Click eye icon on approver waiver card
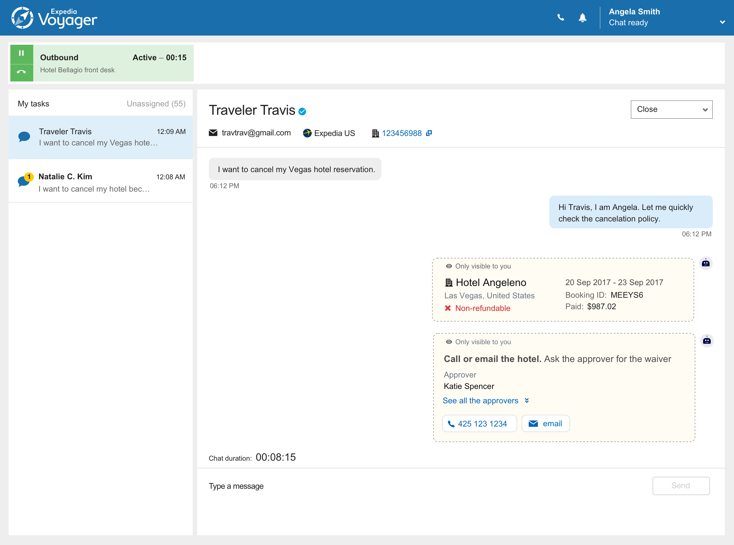Screen dimensions: 734x545 click(448, 342)
